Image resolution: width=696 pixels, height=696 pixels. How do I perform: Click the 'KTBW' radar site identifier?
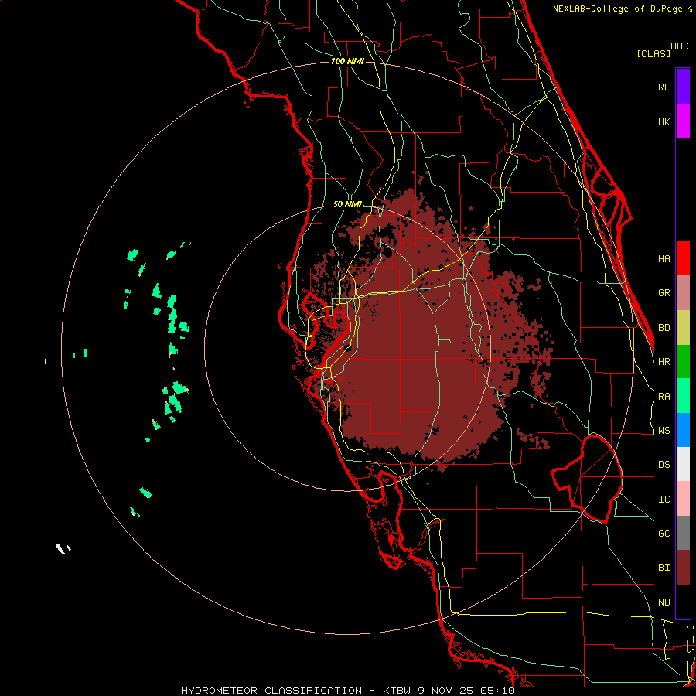tap(397, 691)
